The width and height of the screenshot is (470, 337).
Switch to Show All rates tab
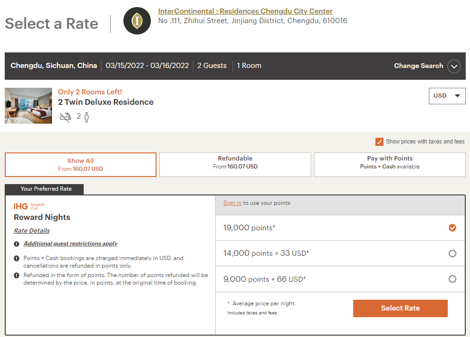click(81, 165)
